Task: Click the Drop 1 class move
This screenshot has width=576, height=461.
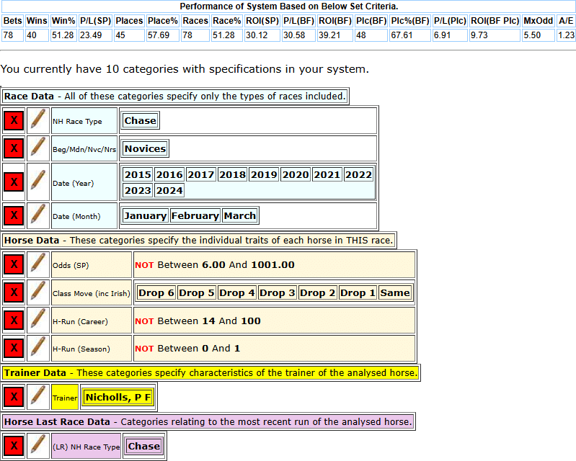Action: pos(358,293)
